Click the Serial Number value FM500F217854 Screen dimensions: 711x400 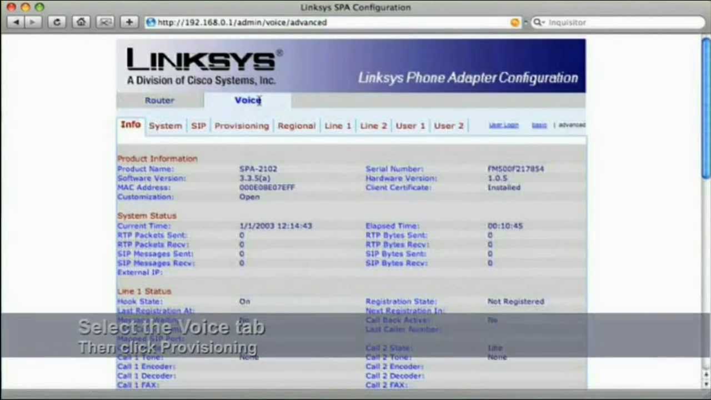[x=515, y=169]
